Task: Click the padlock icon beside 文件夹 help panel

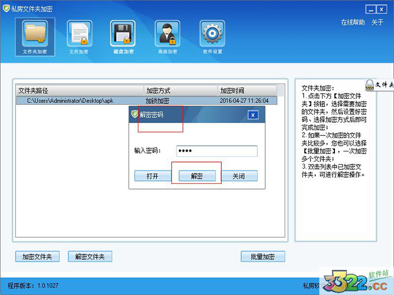Action: tap(370, 85)
